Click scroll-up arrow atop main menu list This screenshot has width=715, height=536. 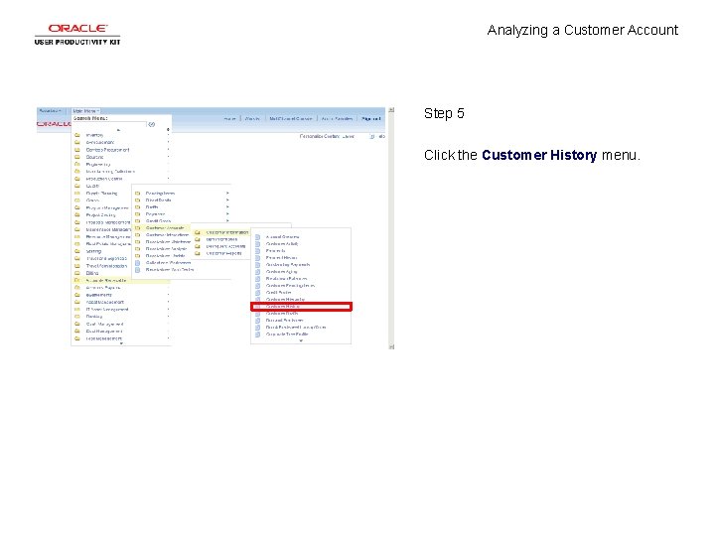pyautogui.click(x=118, y=130)
